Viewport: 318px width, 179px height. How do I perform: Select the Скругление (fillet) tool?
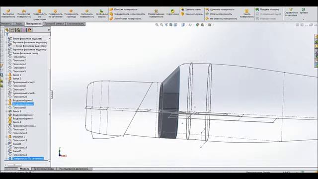point(172,12)
